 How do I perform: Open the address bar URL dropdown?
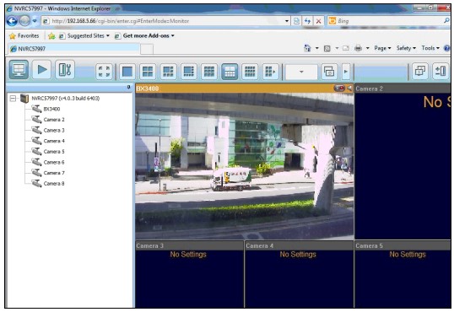[287, 21]
